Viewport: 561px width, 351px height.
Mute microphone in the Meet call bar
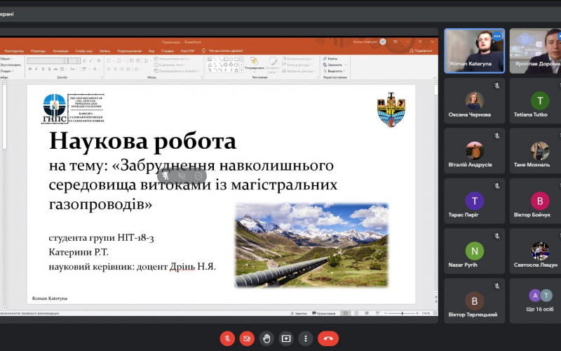tap(227, 338)
